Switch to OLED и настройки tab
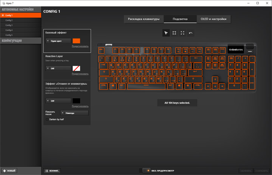 pyautogui.click(x=213, y=19)
